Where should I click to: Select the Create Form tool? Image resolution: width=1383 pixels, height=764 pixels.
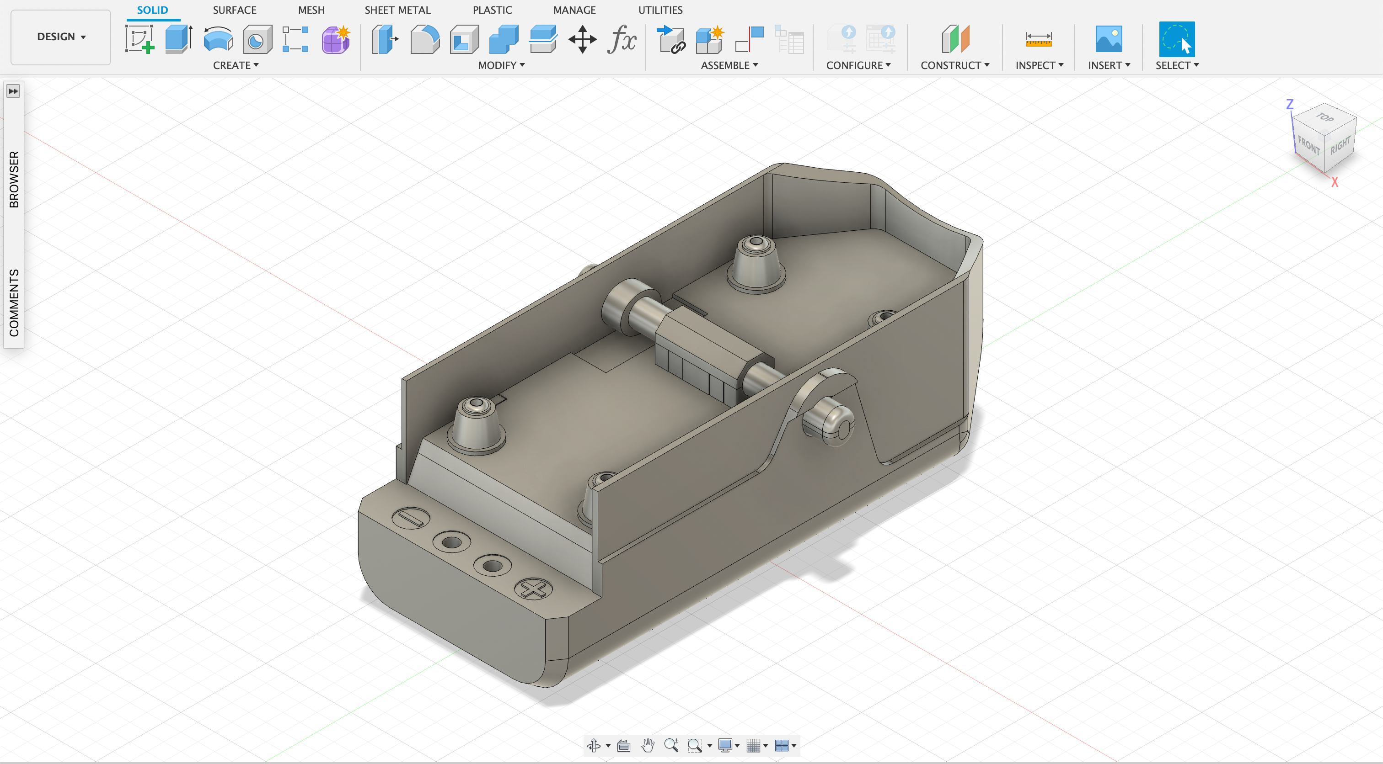(x=336, y=39)
